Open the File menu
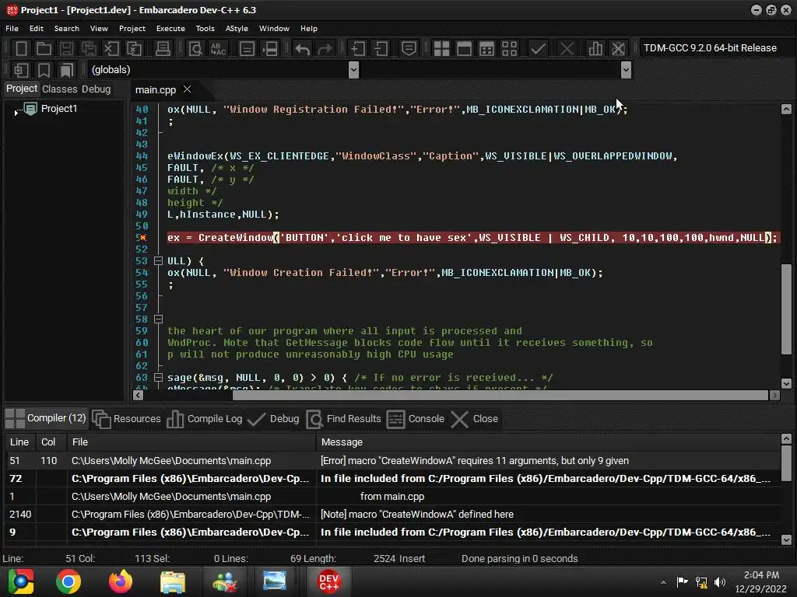The height and width of the screenshot is (597, 797). coord(12,29)
